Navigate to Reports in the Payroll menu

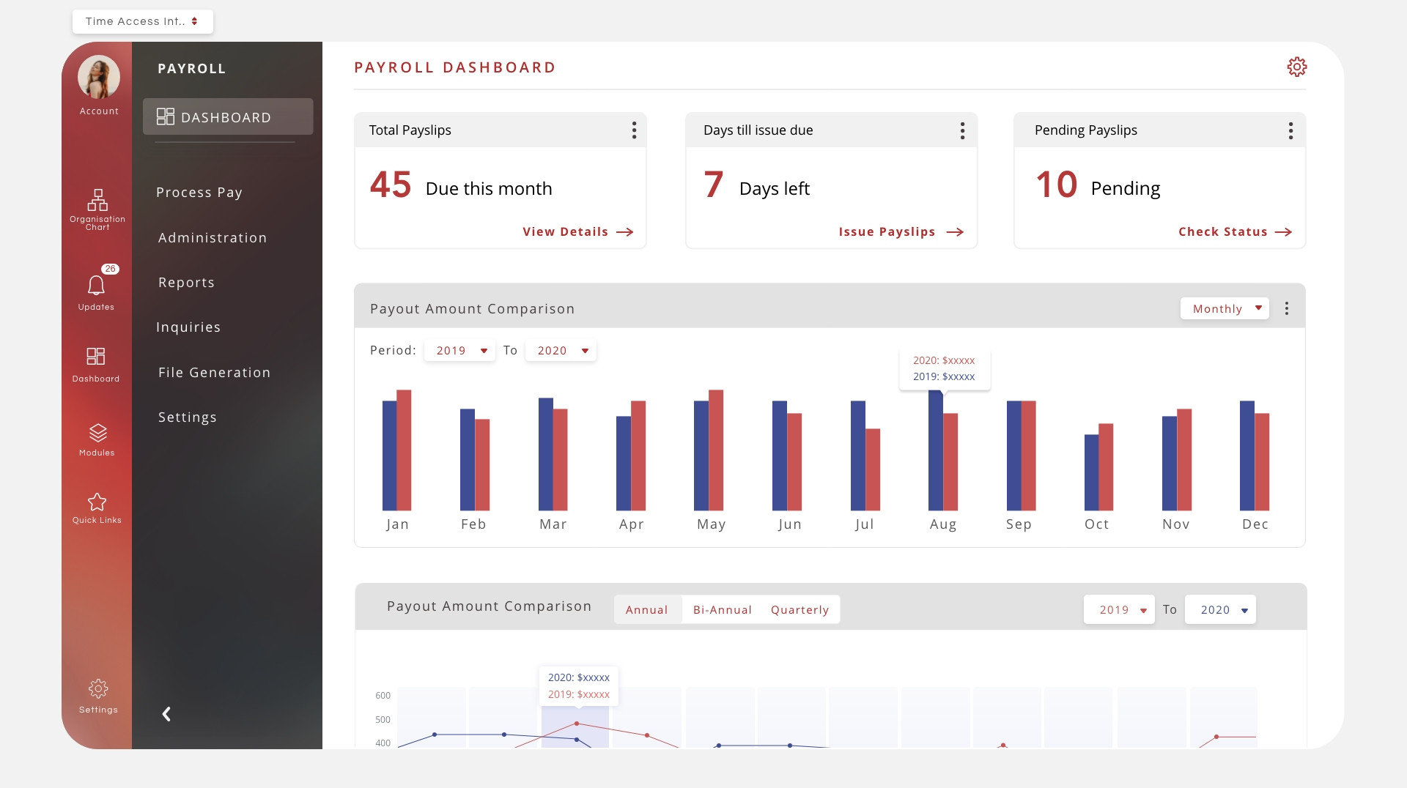point(186,282)
